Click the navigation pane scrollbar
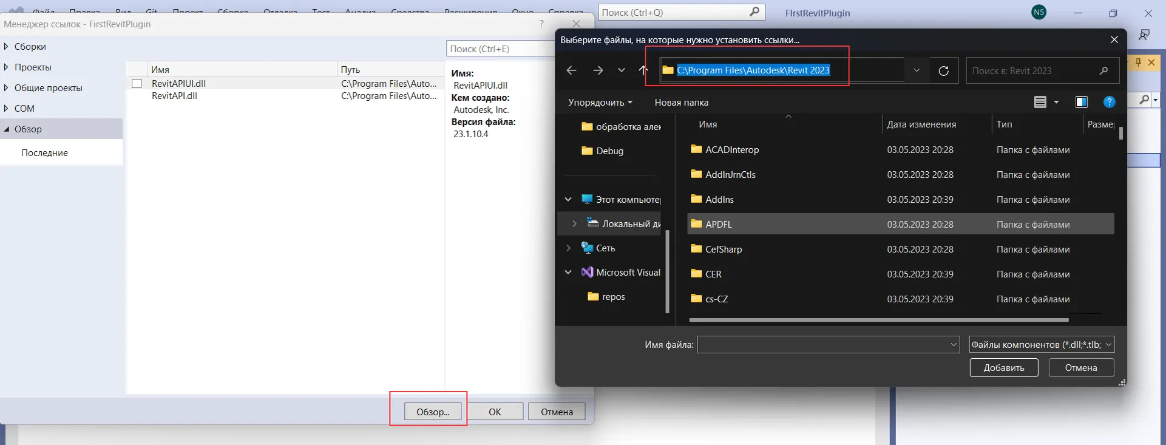This screenshot has width=1166, height=445. [668, 272]
